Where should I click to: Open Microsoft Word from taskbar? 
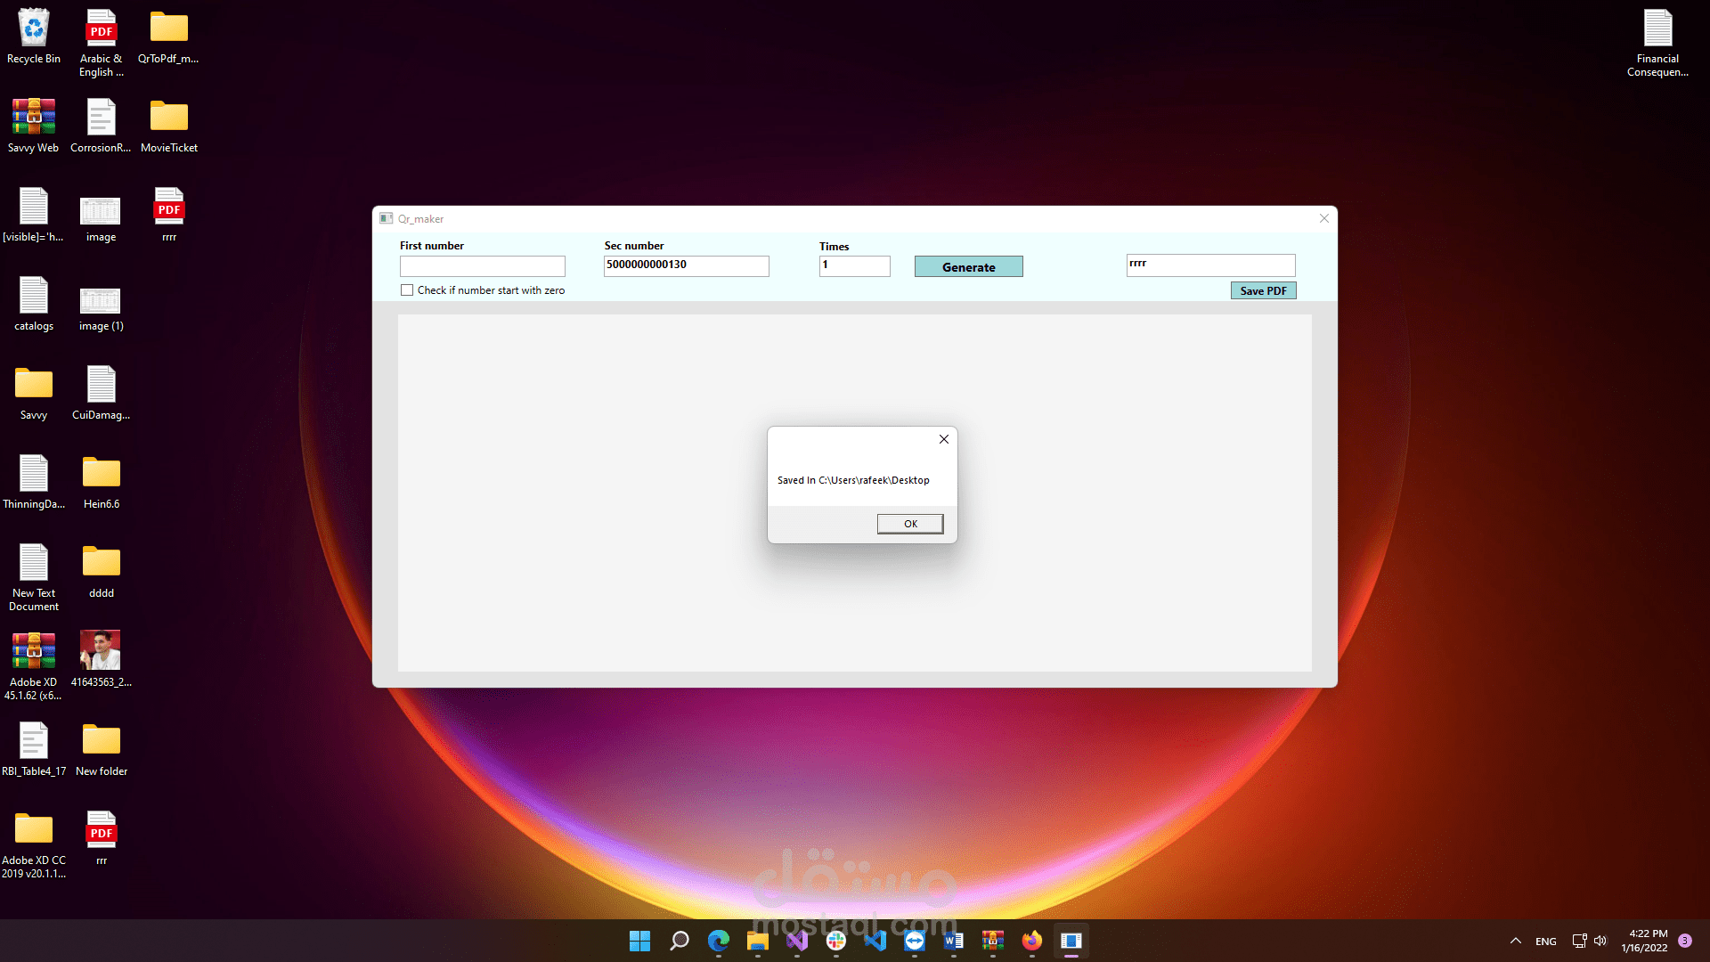pyautogui.click(x=953, y=941)
